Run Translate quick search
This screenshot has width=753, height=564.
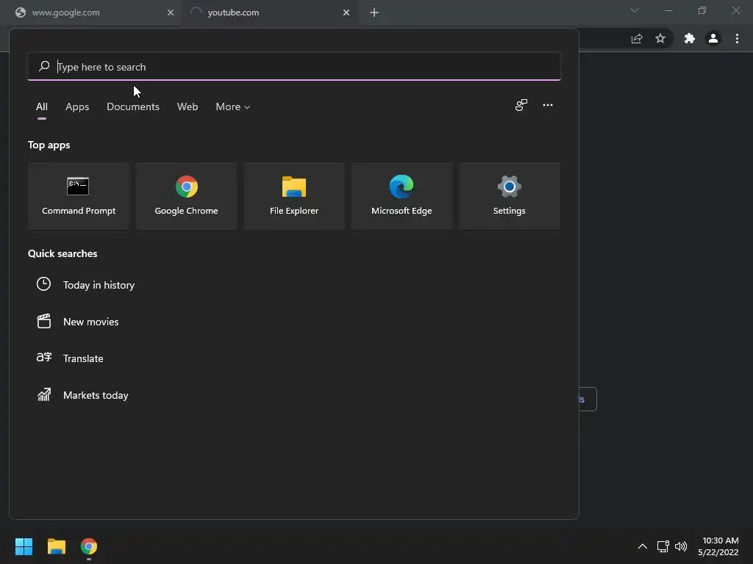coord(83,358)
